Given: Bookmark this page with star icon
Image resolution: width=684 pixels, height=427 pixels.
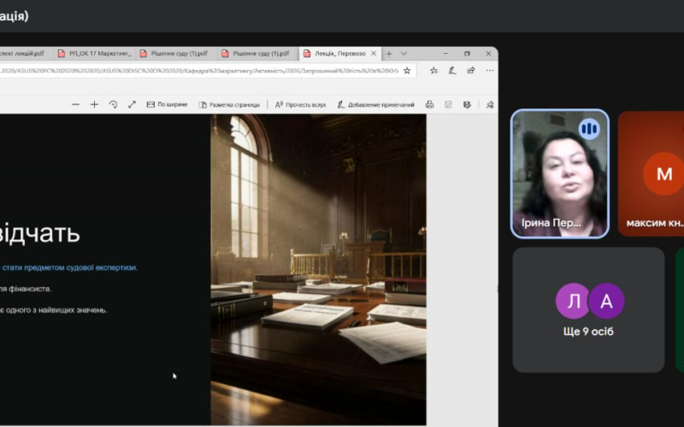Looking at the screenshot, I should 407,71.
